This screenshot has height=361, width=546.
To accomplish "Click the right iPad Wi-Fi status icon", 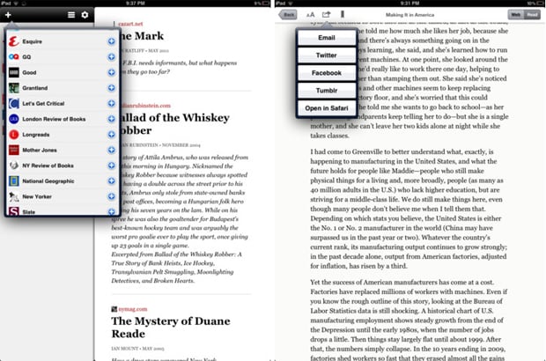I will tap(291, 4).
